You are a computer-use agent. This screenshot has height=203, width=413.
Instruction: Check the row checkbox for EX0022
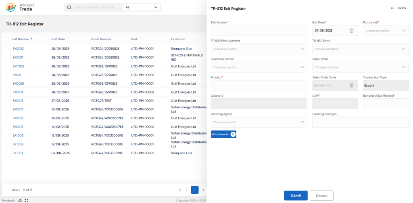pos(6,49)
